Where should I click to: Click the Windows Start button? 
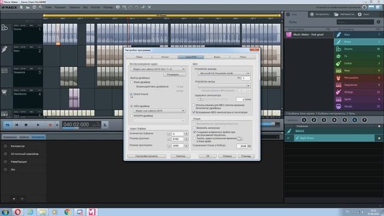[5, 212]
